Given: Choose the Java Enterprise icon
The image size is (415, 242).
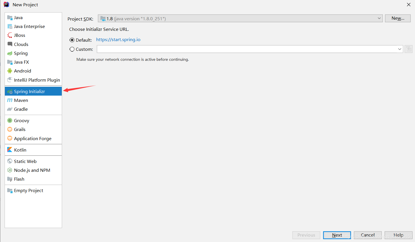Looking at the screenshot, I should [x=10, y=27].
